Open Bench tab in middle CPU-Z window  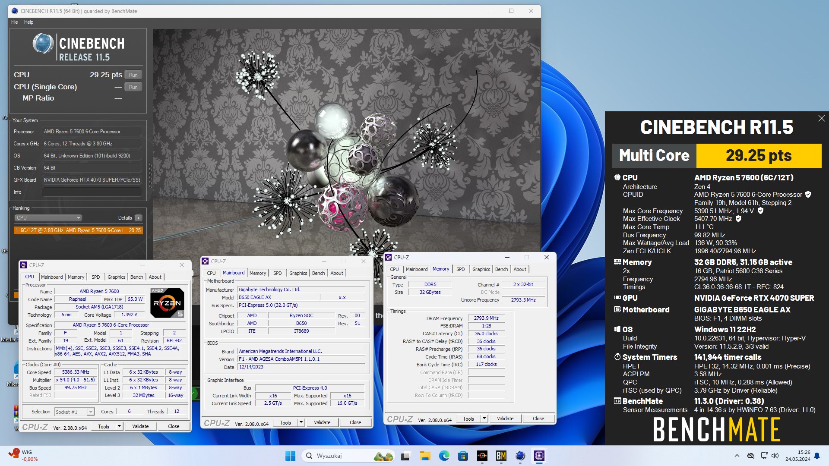319,273
